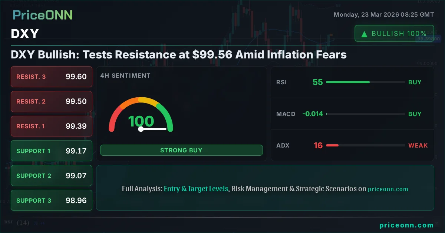The image size is (445, 233).
Task: Select the SUPPORT 3 level 98.96
Action: pyautogui.click(x=52, y=200)
